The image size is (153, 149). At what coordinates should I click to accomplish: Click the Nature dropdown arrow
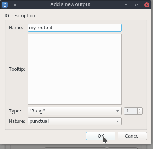[x=118, y=121]
